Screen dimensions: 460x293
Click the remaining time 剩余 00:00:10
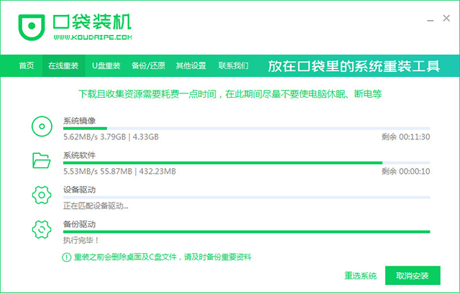[x=405, y=171]
